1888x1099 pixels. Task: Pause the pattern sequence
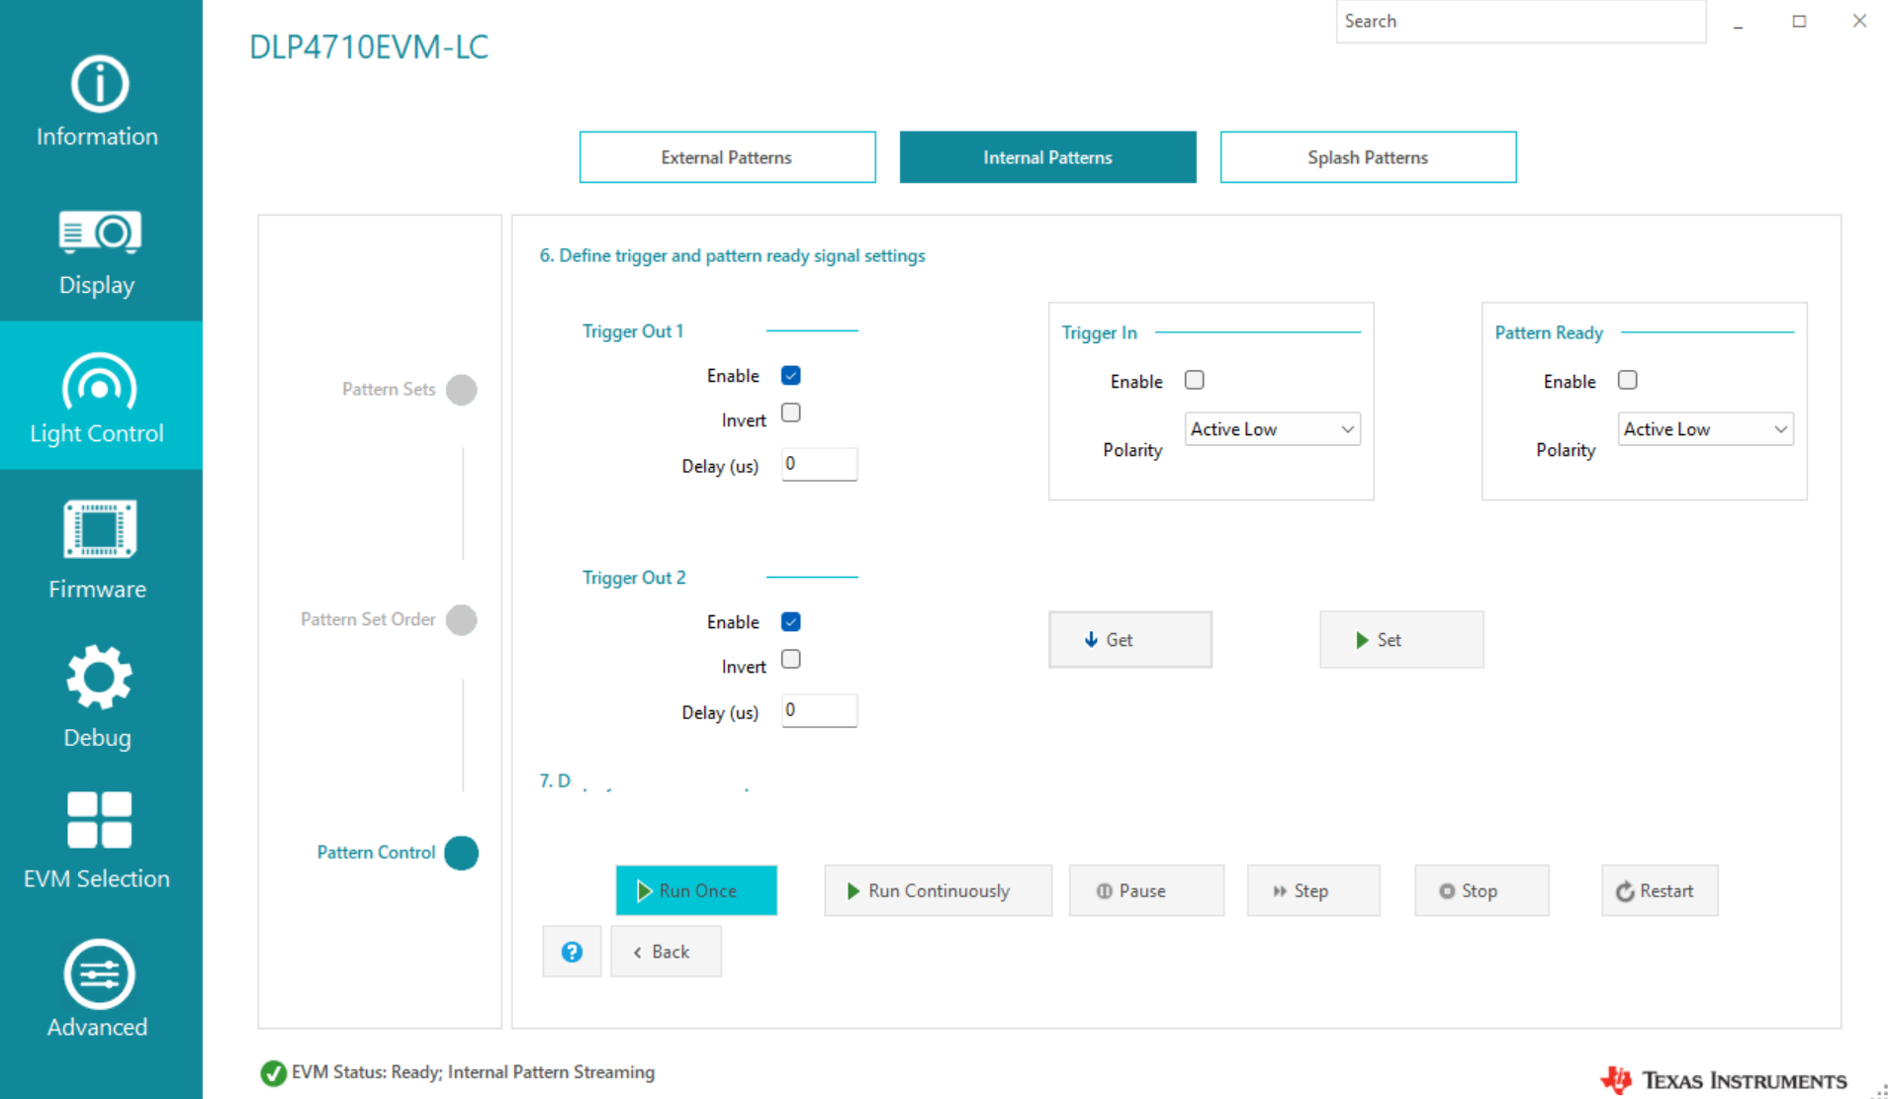coord(1146,891)
